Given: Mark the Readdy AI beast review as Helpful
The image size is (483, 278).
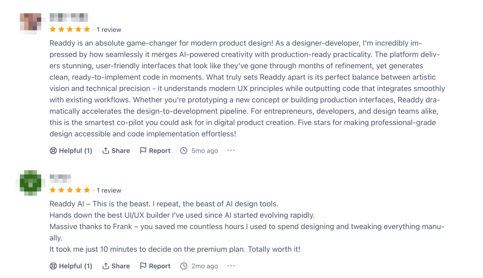Looking at the screenshot, I should (x=71, y=266).
